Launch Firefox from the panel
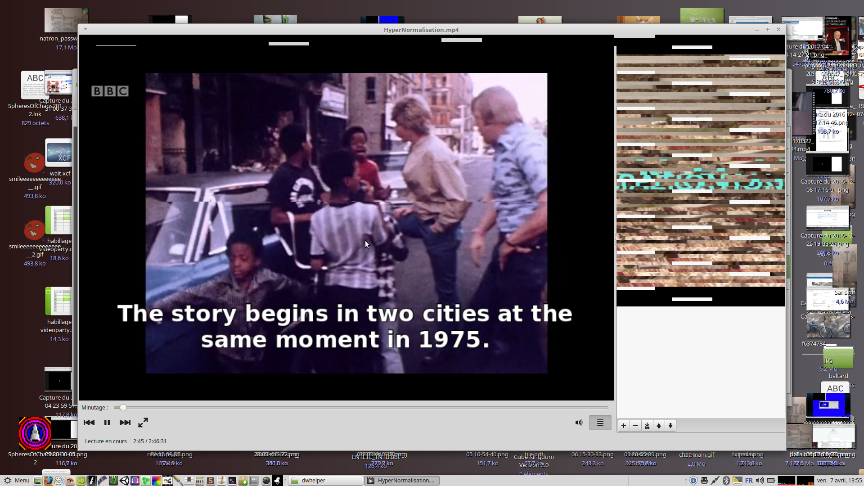 coord(48,480)
